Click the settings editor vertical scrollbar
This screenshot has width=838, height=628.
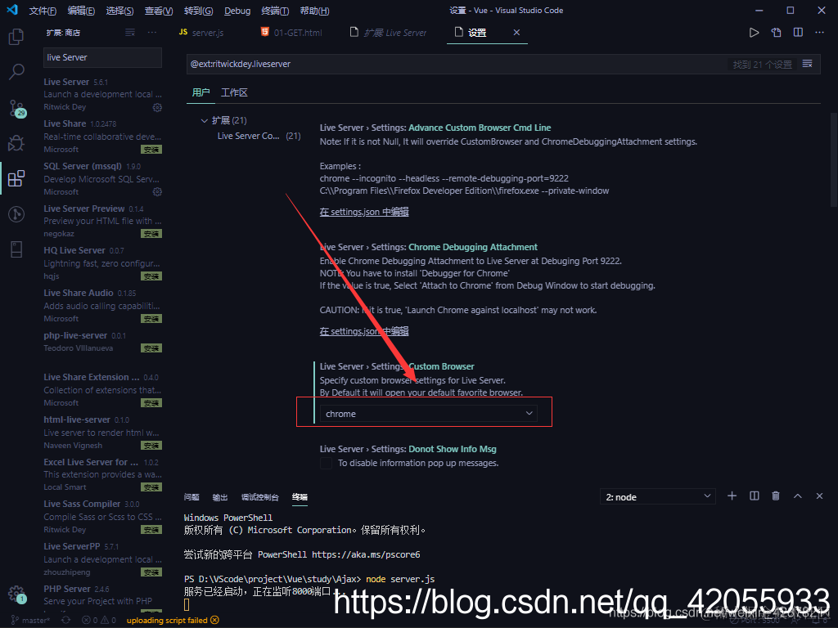pyautogui.click(x=834, y=159)
